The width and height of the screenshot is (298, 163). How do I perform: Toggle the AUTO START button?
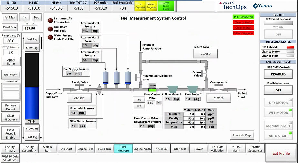[278, 136]
